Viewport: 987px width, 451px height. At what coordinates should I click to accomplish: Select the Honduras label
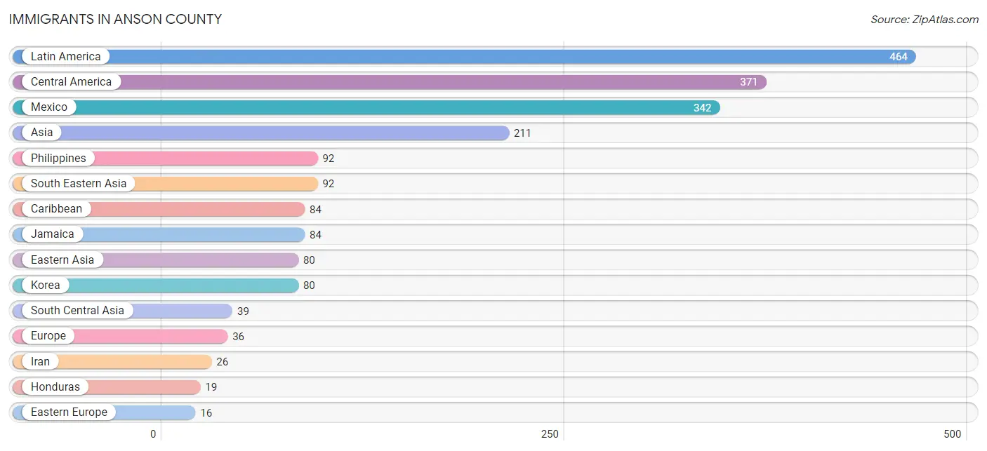tap(55, 387)
